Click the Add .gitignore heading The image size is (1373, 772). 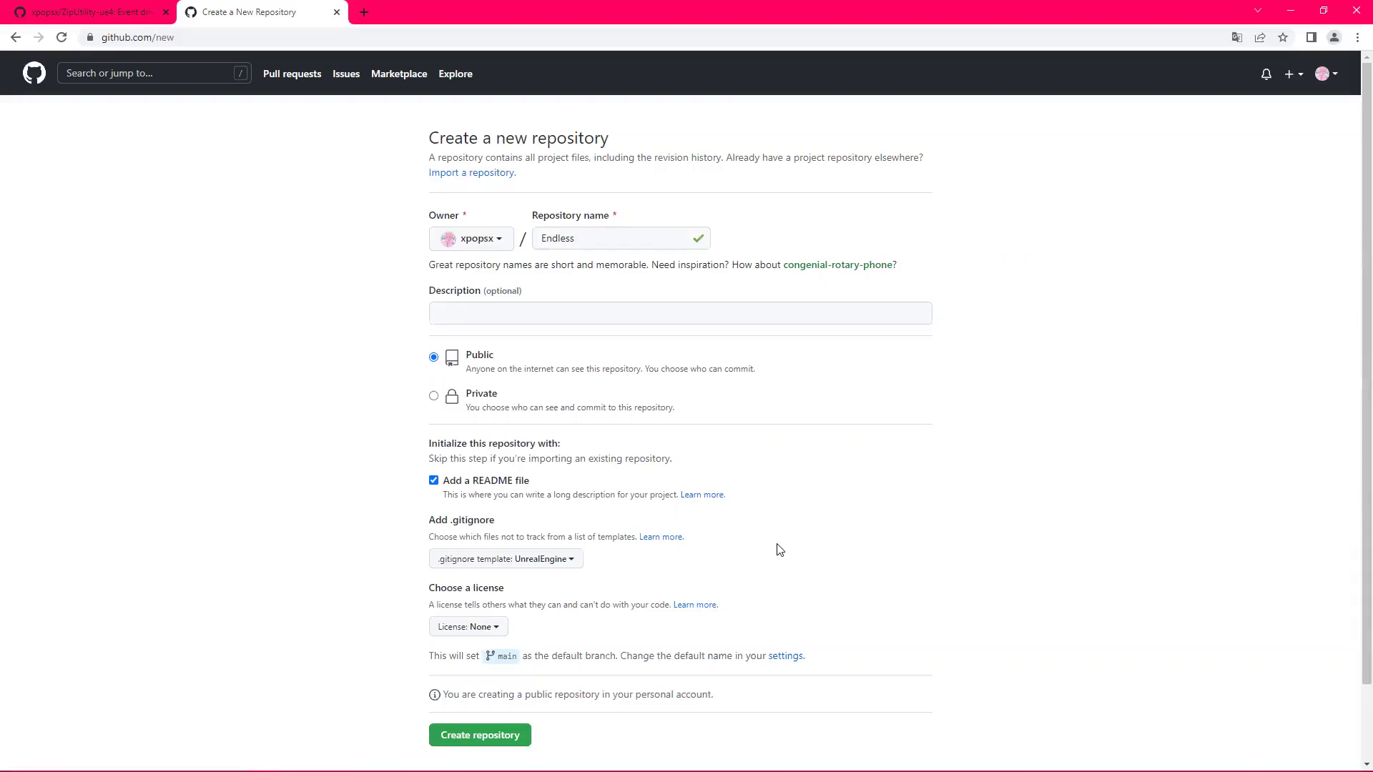point(461,520)
